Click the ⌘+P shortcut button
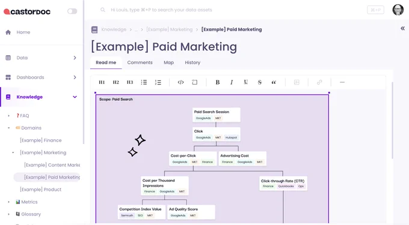 [375, 10]
